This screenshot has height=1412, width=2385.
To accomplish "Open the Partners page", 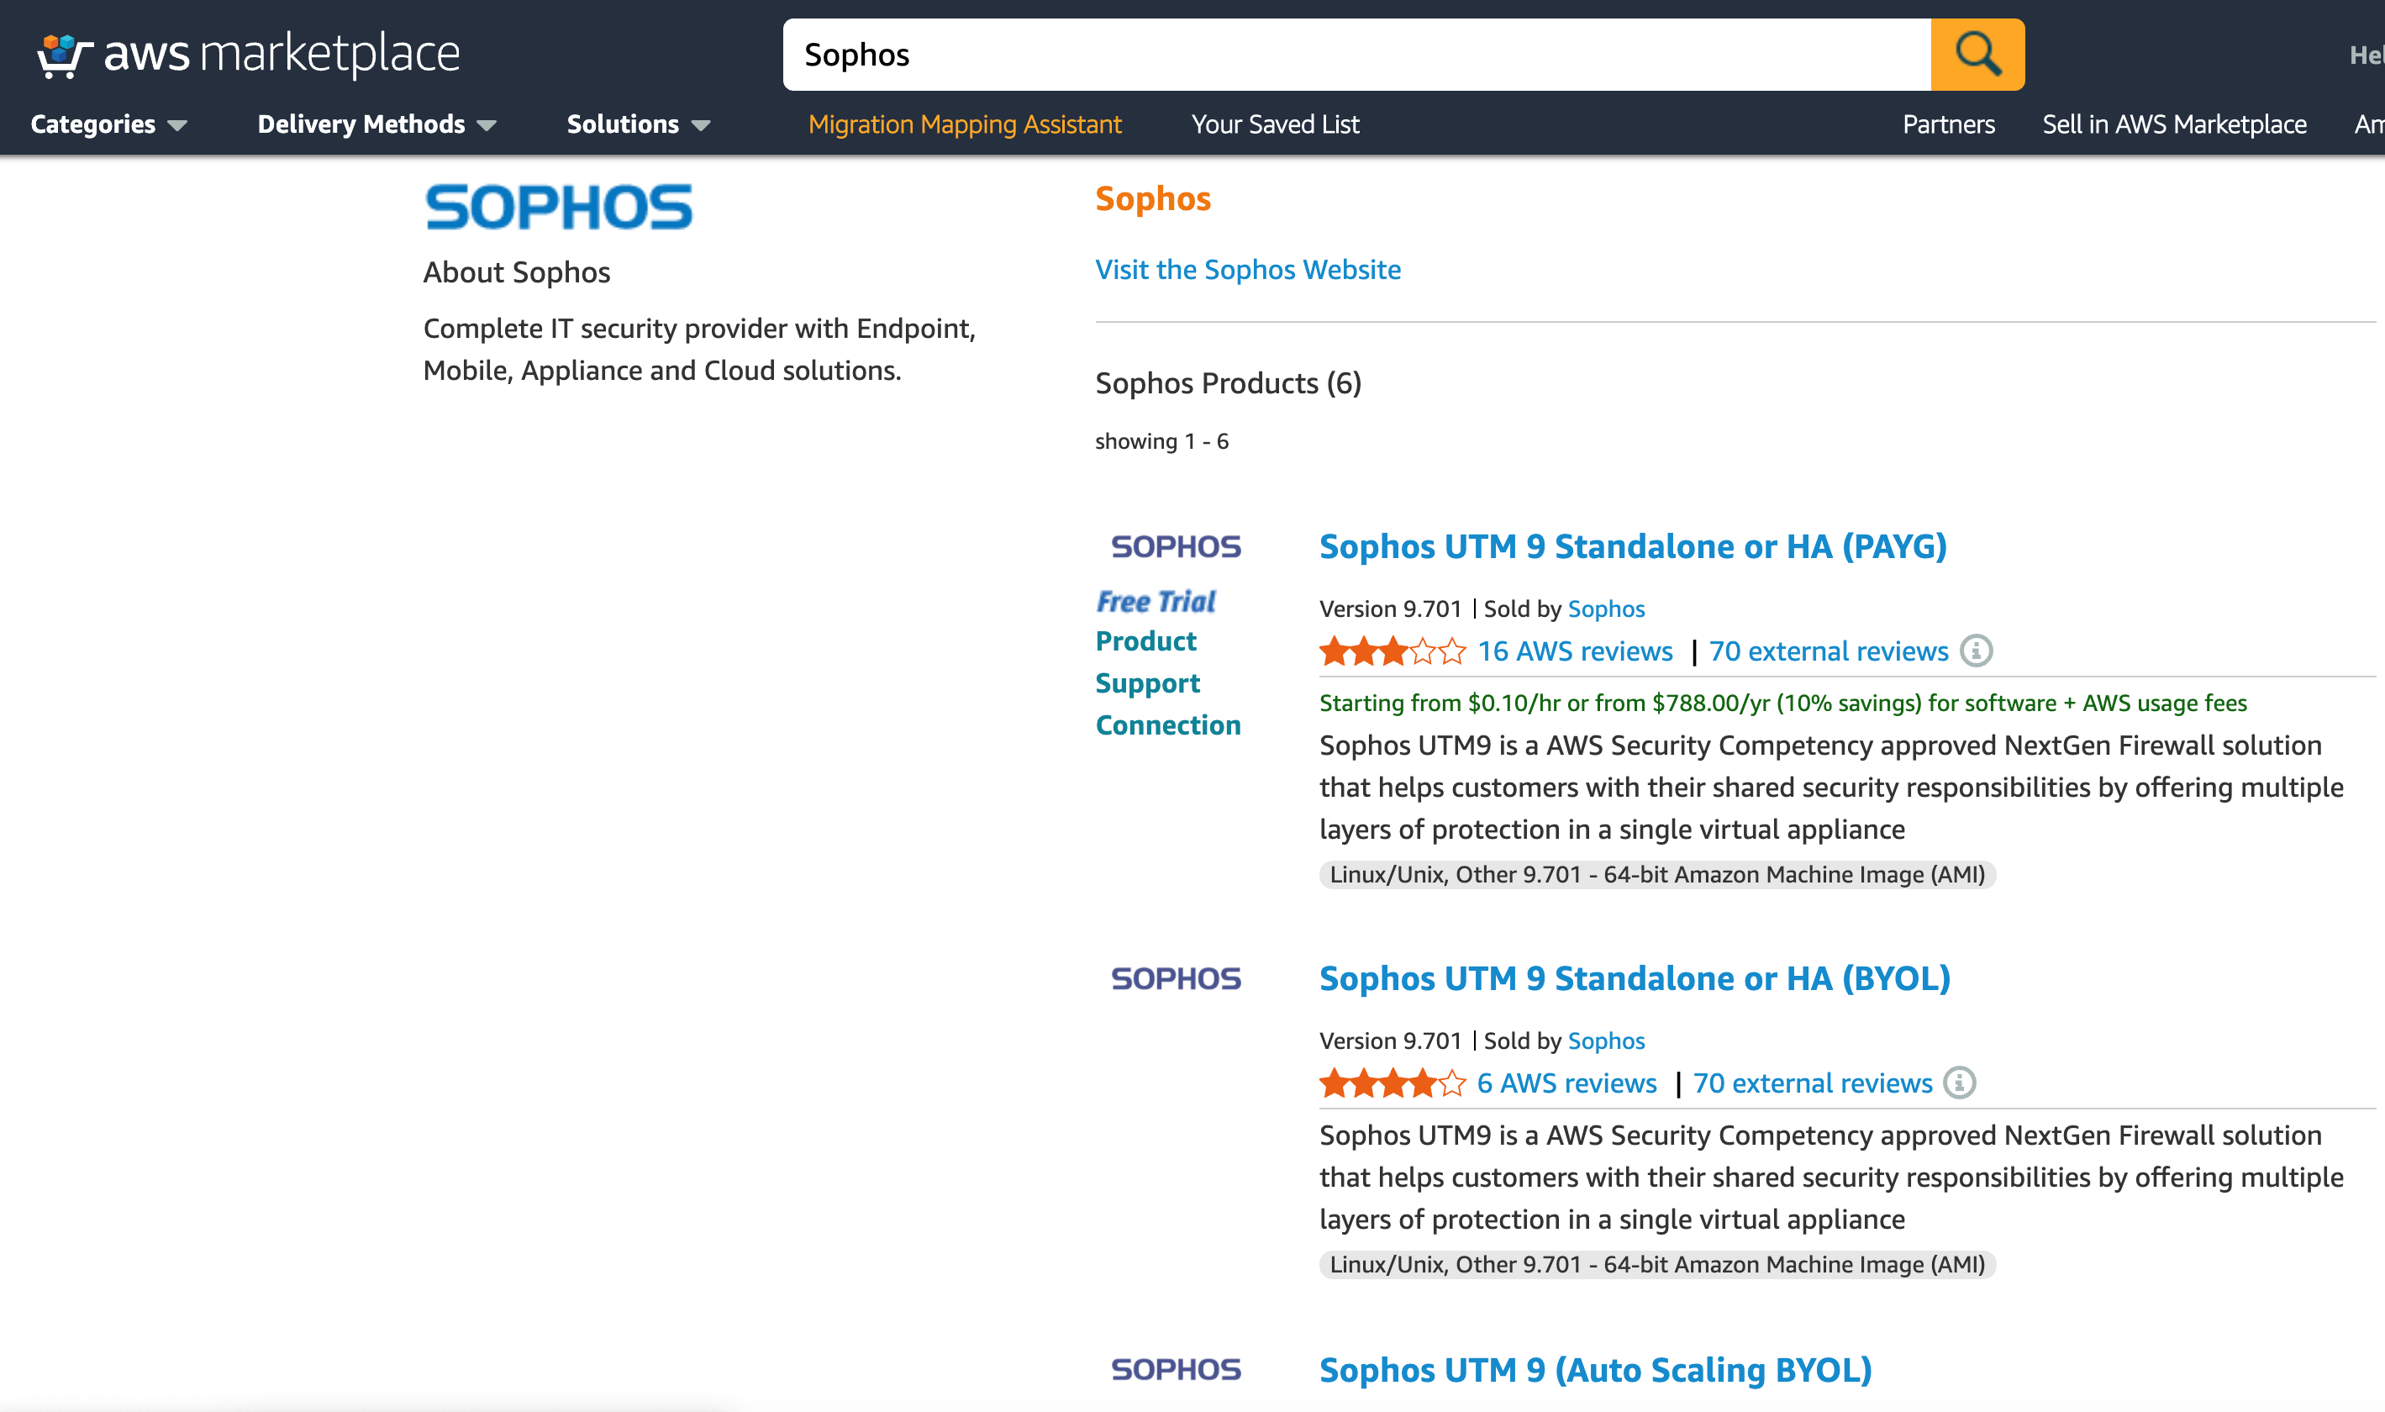I will [1948, 124].
